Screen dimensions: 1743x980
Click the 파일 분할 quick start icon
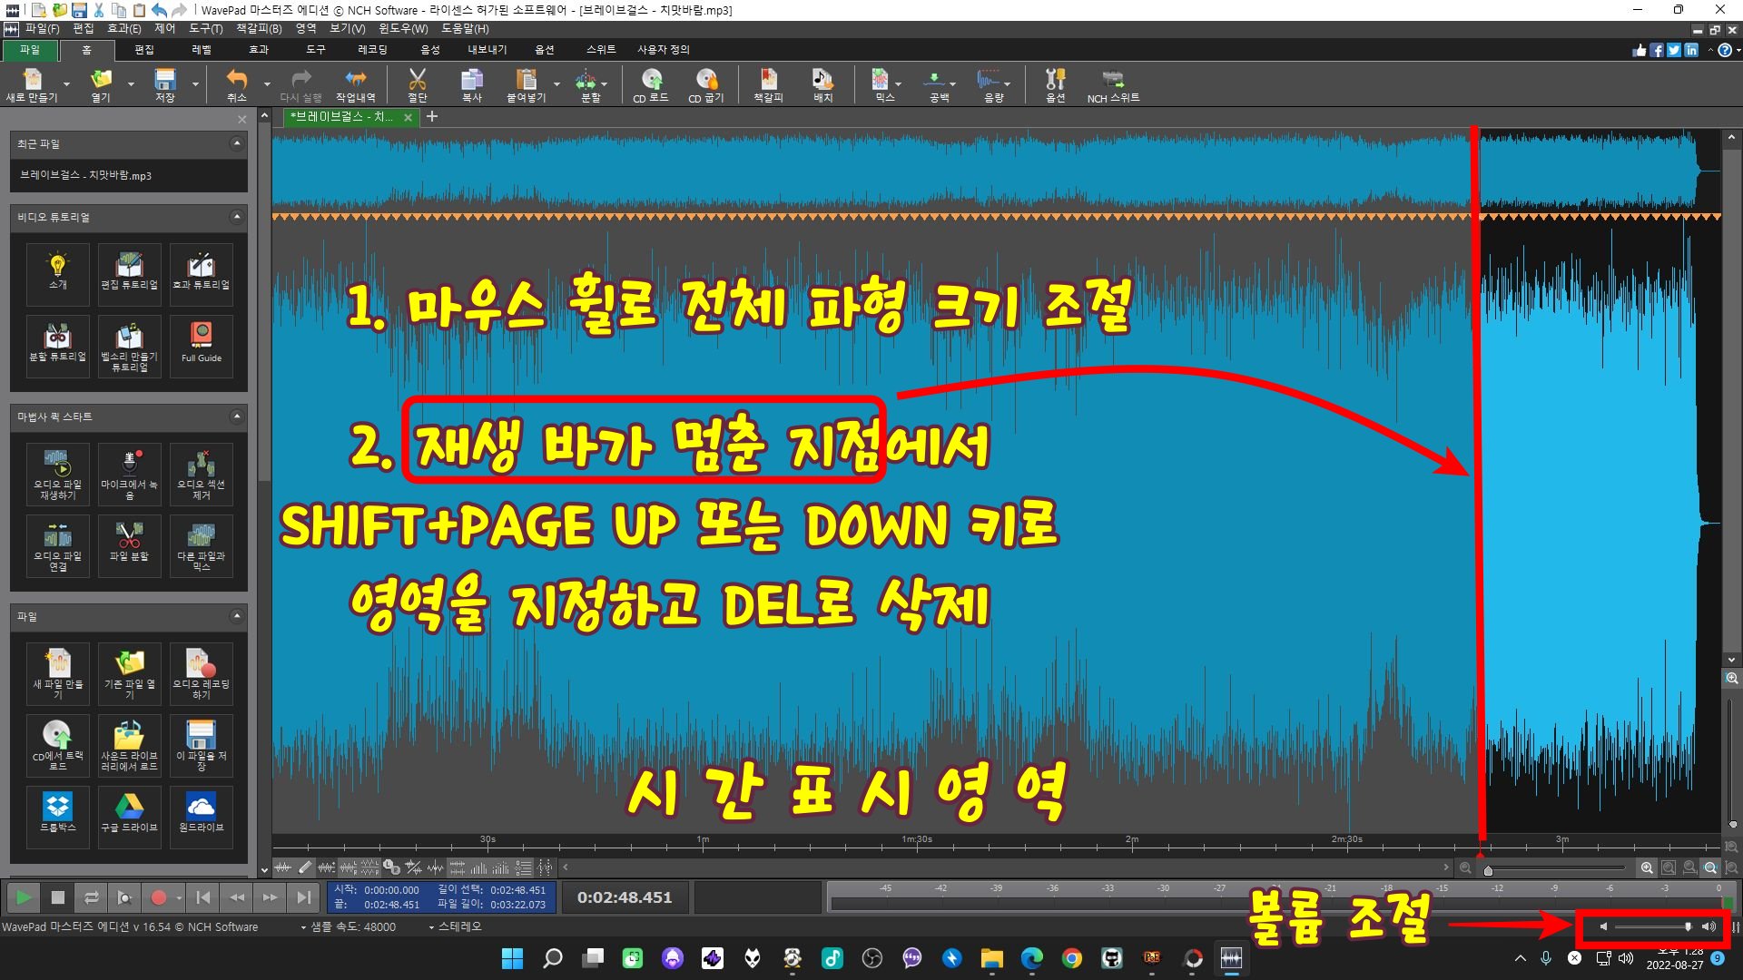click(129, 545)
